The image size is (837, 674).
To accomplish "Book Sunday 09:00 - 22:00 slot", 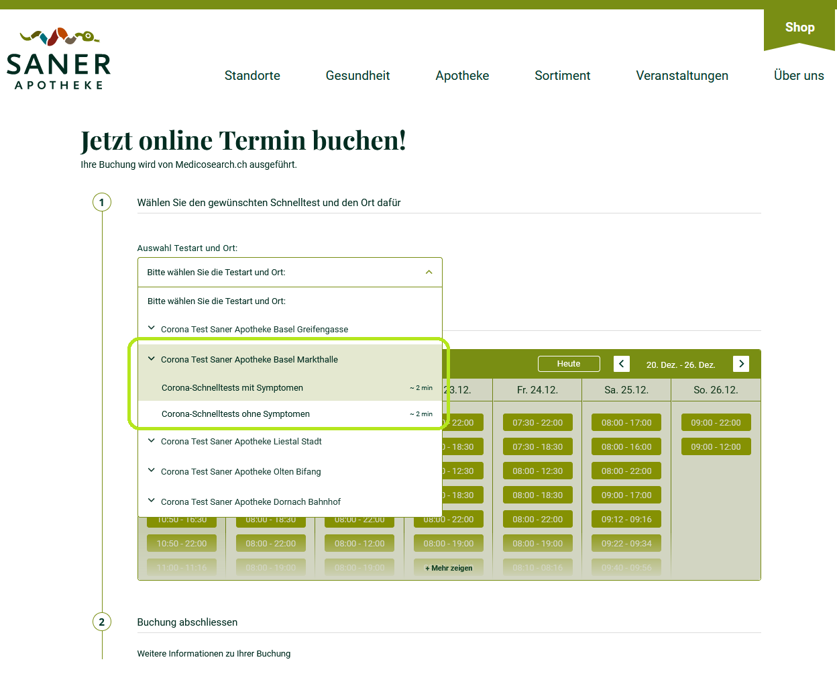I will [716, 423].
